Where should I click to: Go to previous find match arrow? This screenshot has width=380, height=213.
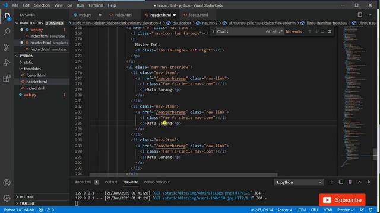tap(309, 31)
